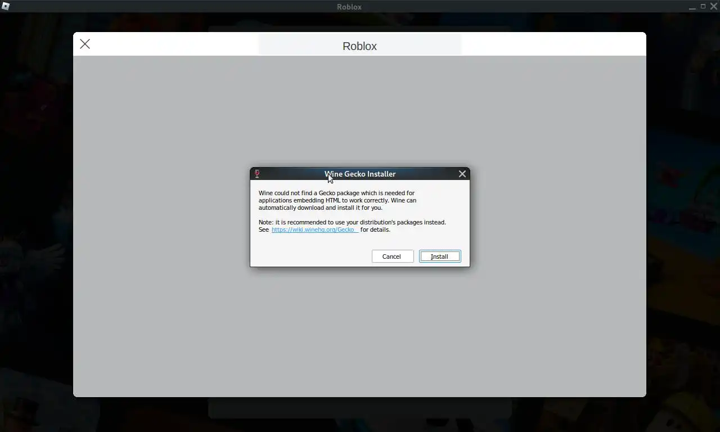Click the Roblox title in the top window bar
This screenshot has height=432, width=720.
(x=349, y=7)
